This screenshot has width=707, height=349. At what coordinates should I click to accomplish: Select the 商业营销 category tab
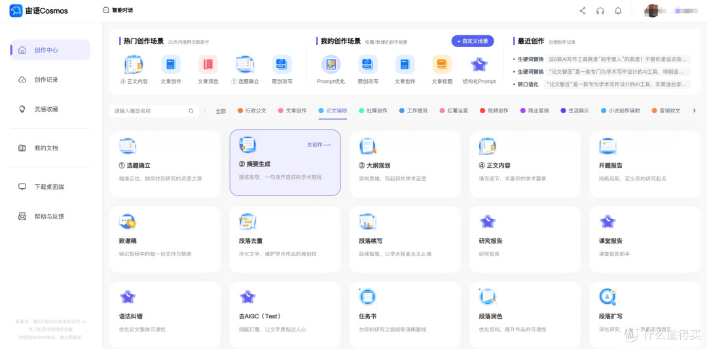click(534, 110)
